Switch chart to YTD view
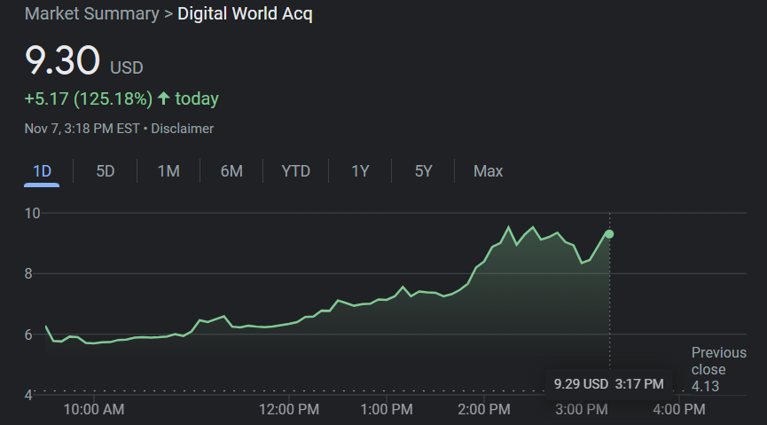The height and width of the screenshot is (425, 767). click(295, 170)
